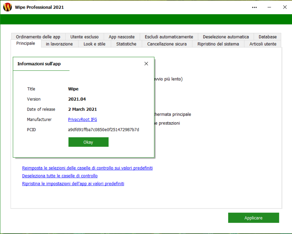Click the Date of release label
Viewport: 292px width, 234px height.
[41, 109]
